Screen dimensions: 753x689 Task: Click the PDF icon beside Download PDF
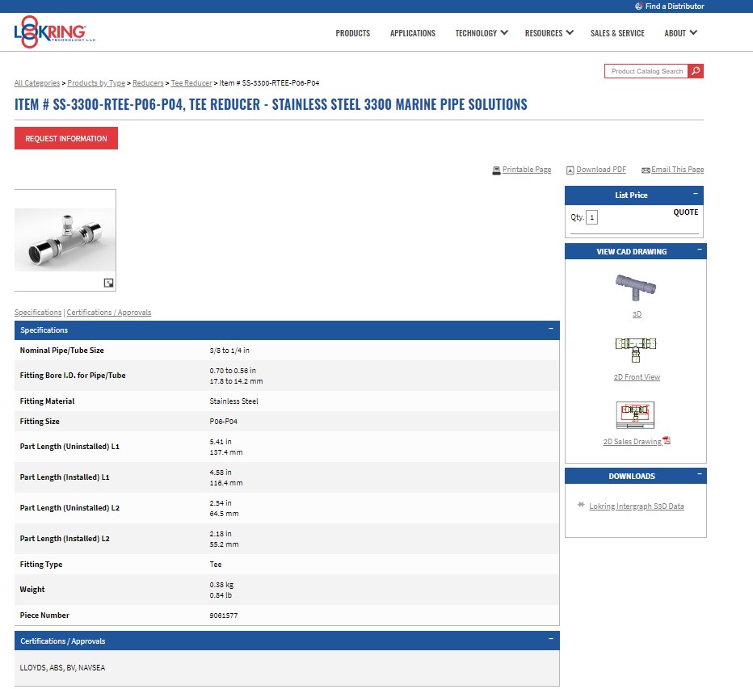[x=570, y=170]
